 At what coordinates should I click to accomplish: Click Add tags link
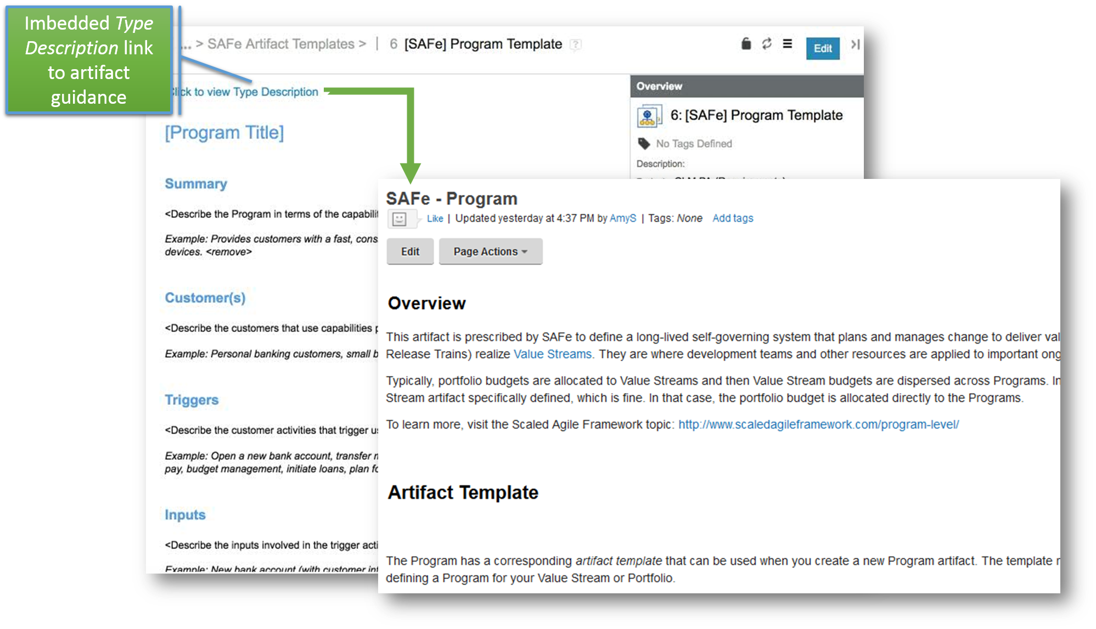coord(733,218)
